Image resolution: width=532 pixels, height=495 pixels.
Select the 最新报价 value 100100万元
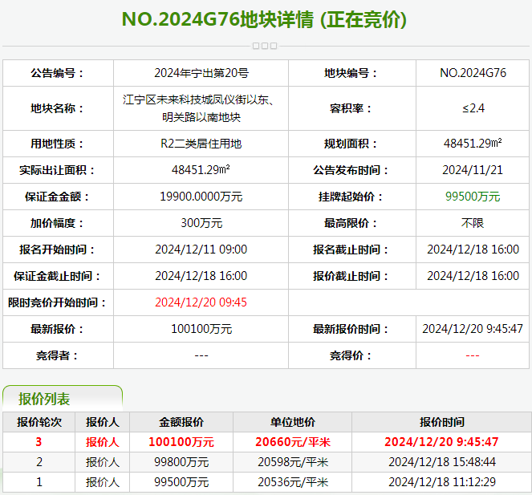tap(201, 329)
